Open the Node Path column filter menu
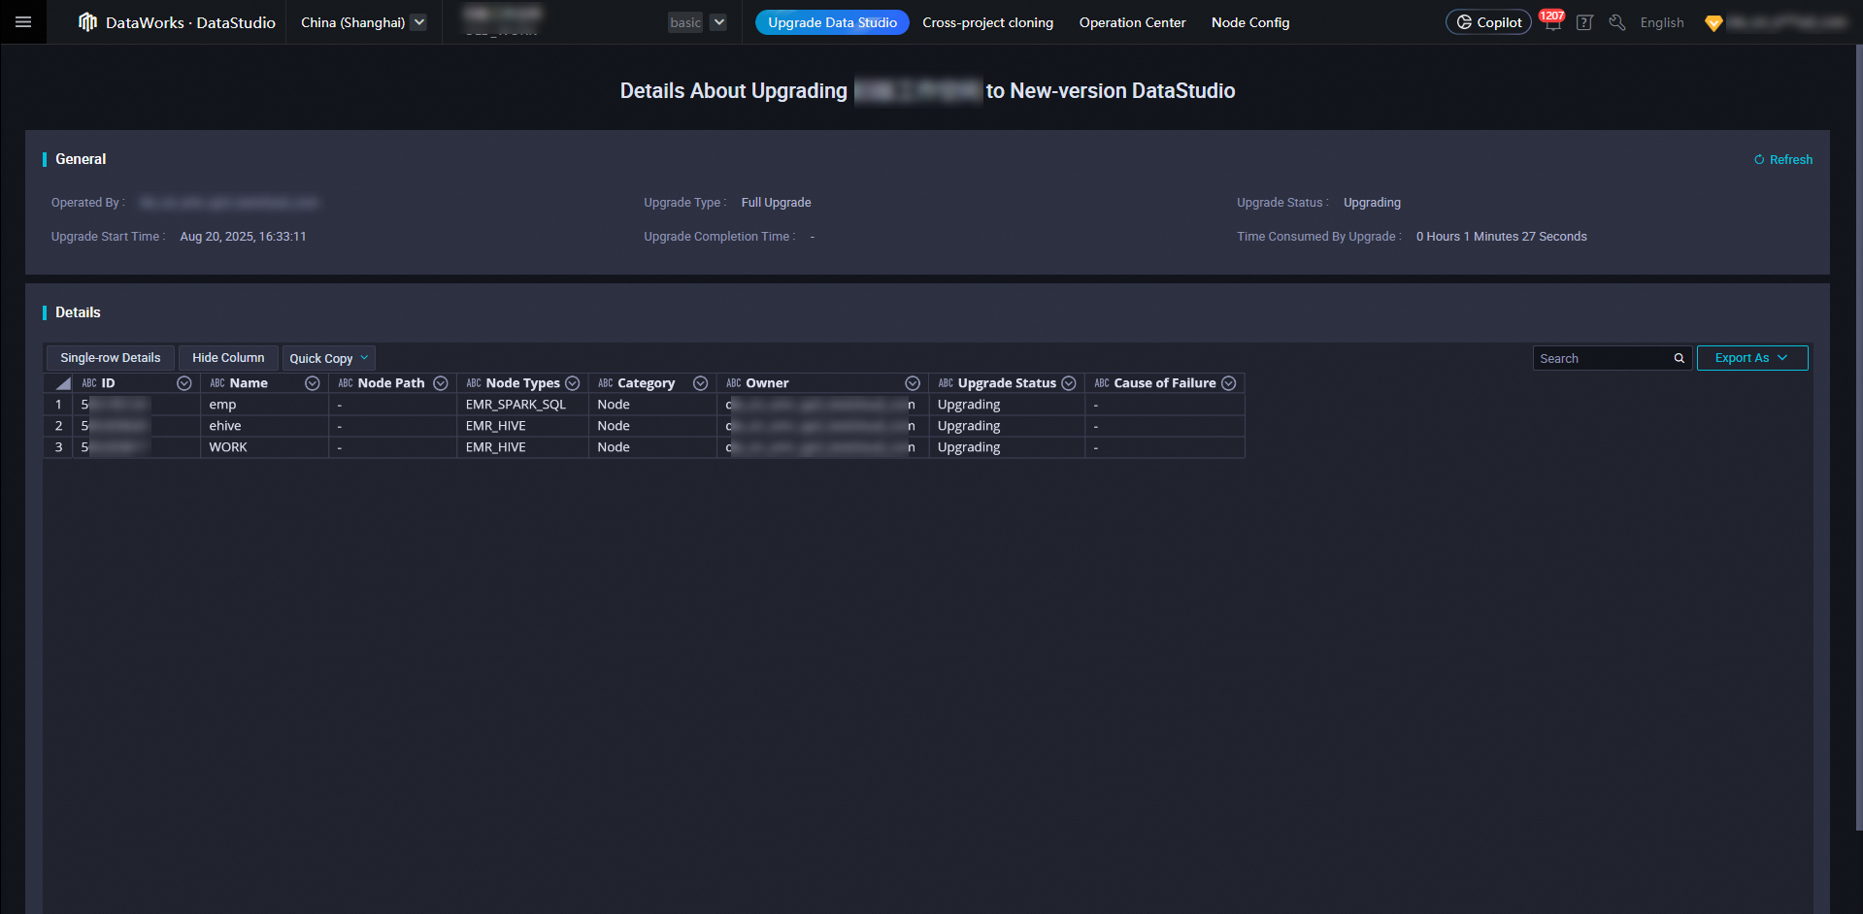 pos(440,383)
